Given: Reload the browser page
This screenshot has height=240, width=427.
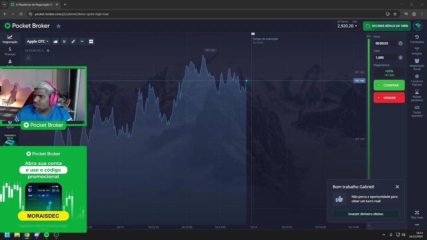Looking at the screenshot, I should (21, 14).
